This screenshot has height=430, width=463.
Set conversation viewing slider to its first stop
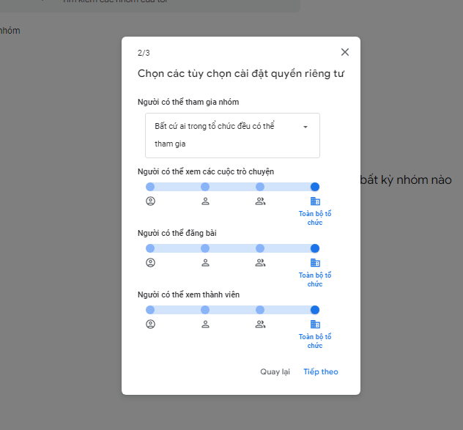coord(150,187)
